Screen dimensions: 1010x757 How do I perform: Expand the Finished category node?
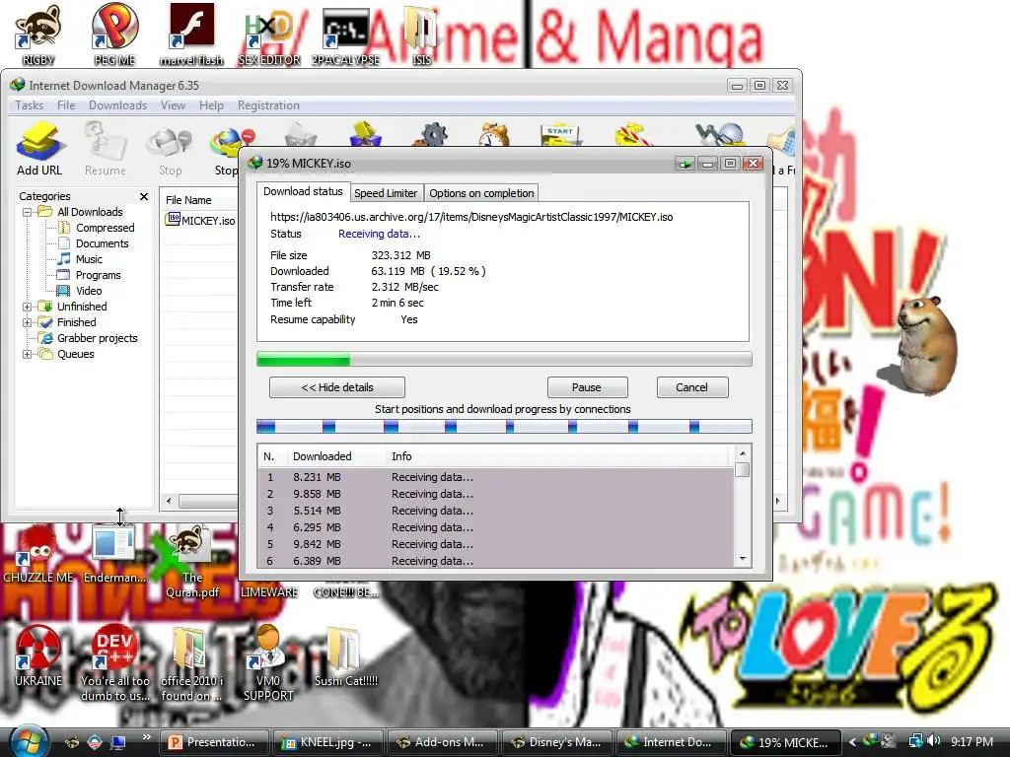pyautogui.click(x=27, y=322)
